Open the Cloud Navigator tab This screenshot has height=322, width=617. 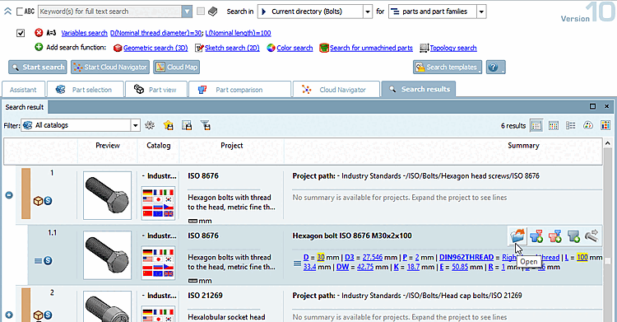pyautogui.click(x=336, y=90)
